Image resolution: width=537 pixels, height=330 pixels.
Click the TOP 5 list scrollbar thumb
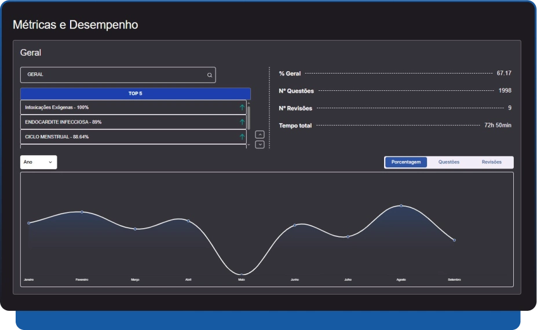tap(249, 117)
